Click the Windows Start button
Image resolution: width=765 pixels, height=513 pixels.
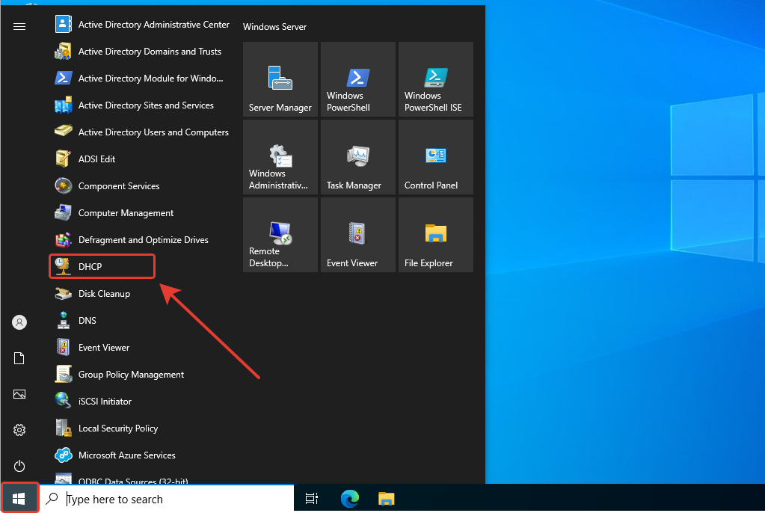19,499
